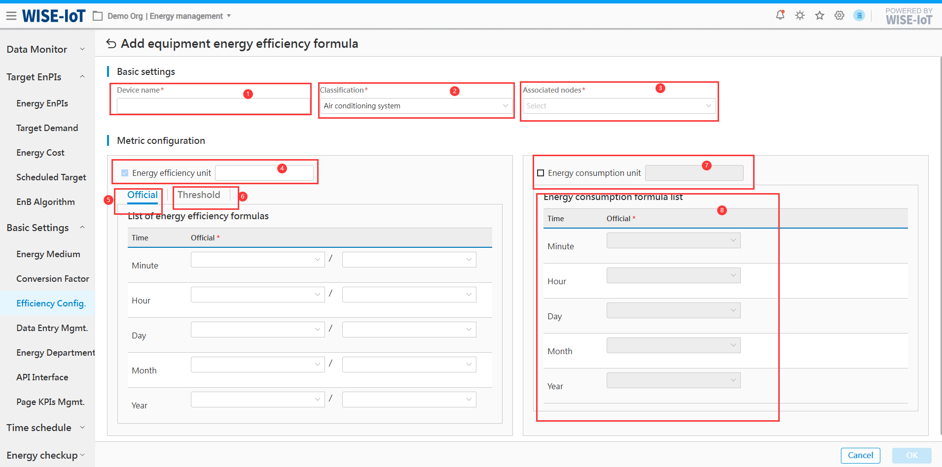Image resolution: width=942 pixels, height=467 pixels.
Task: Toggle the Energy efficiency unit checkbox
Action: click(125, 173)
